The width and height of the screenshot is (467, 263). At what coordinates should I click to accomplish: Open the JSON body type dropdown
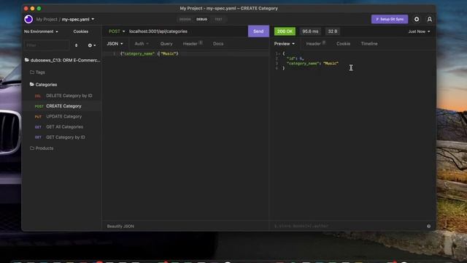point(115,44)
